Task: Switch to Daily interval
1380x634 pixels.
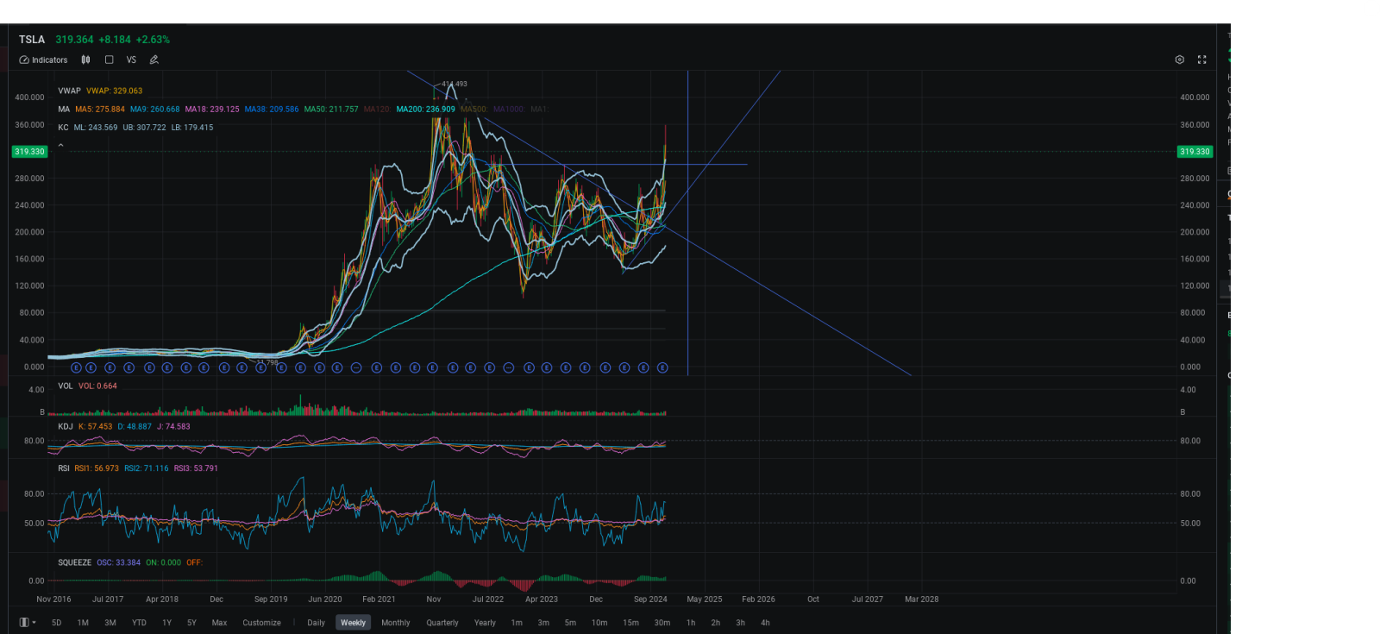Action: pyautogui.click(x=317, y=623)
